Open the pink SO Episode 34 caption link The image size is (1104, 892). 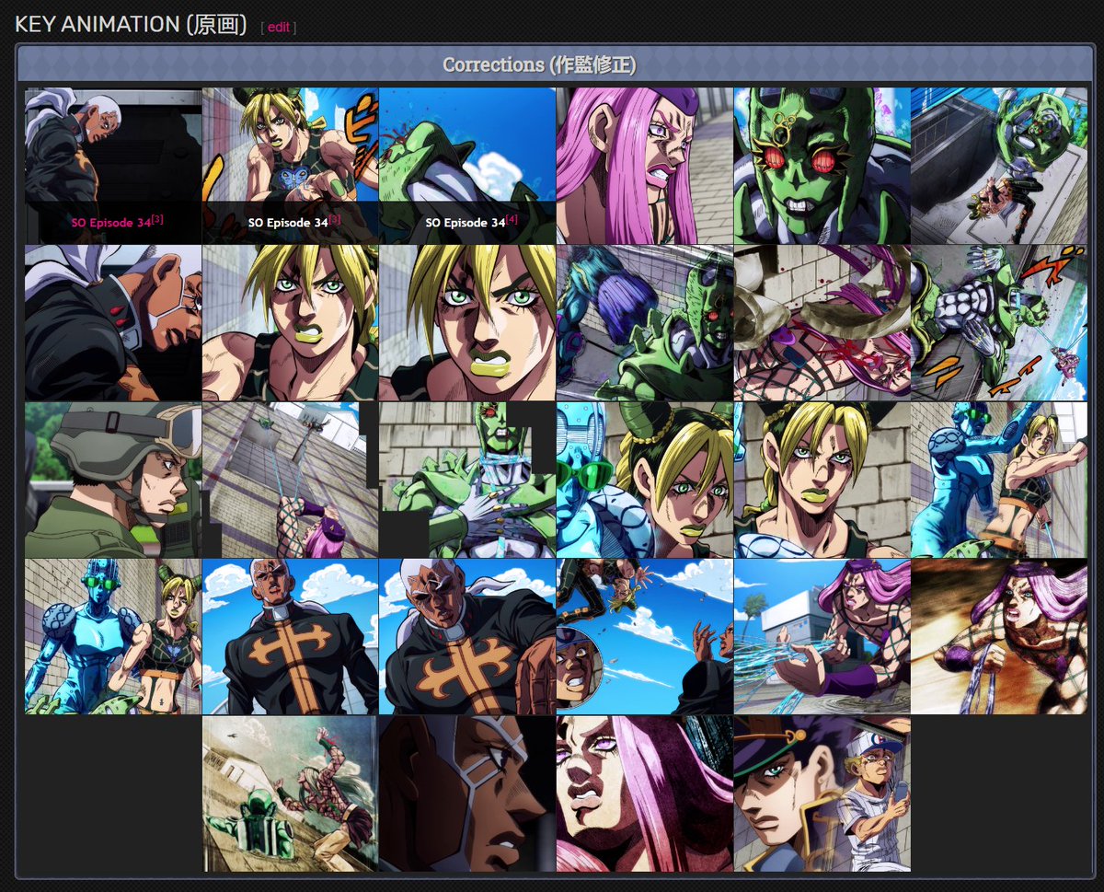click(x=110, y=223)
